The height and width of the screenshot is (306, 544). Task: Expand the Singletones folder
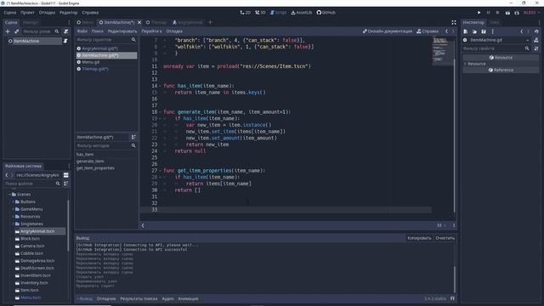coord(14,224)
